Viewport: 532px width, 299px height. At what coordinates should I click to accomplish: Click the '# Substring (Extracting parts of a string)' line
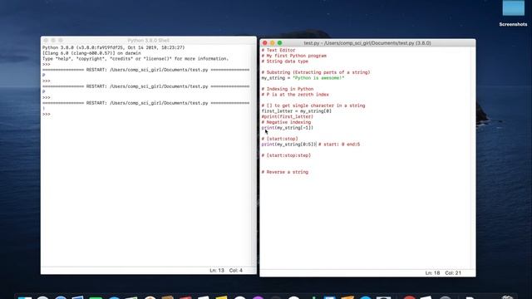pos(316,72)
